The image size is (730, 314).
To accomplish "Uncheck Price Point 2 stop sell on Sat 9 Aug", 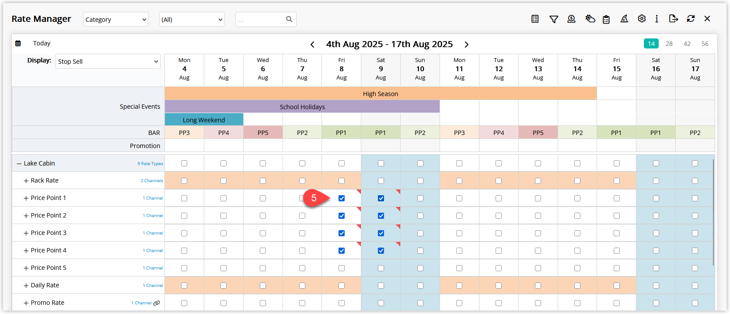I will [381, 216].
